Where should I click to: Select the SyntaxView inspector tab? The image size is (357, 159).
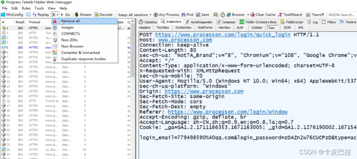pyautogui.click(x=183, y=28)
